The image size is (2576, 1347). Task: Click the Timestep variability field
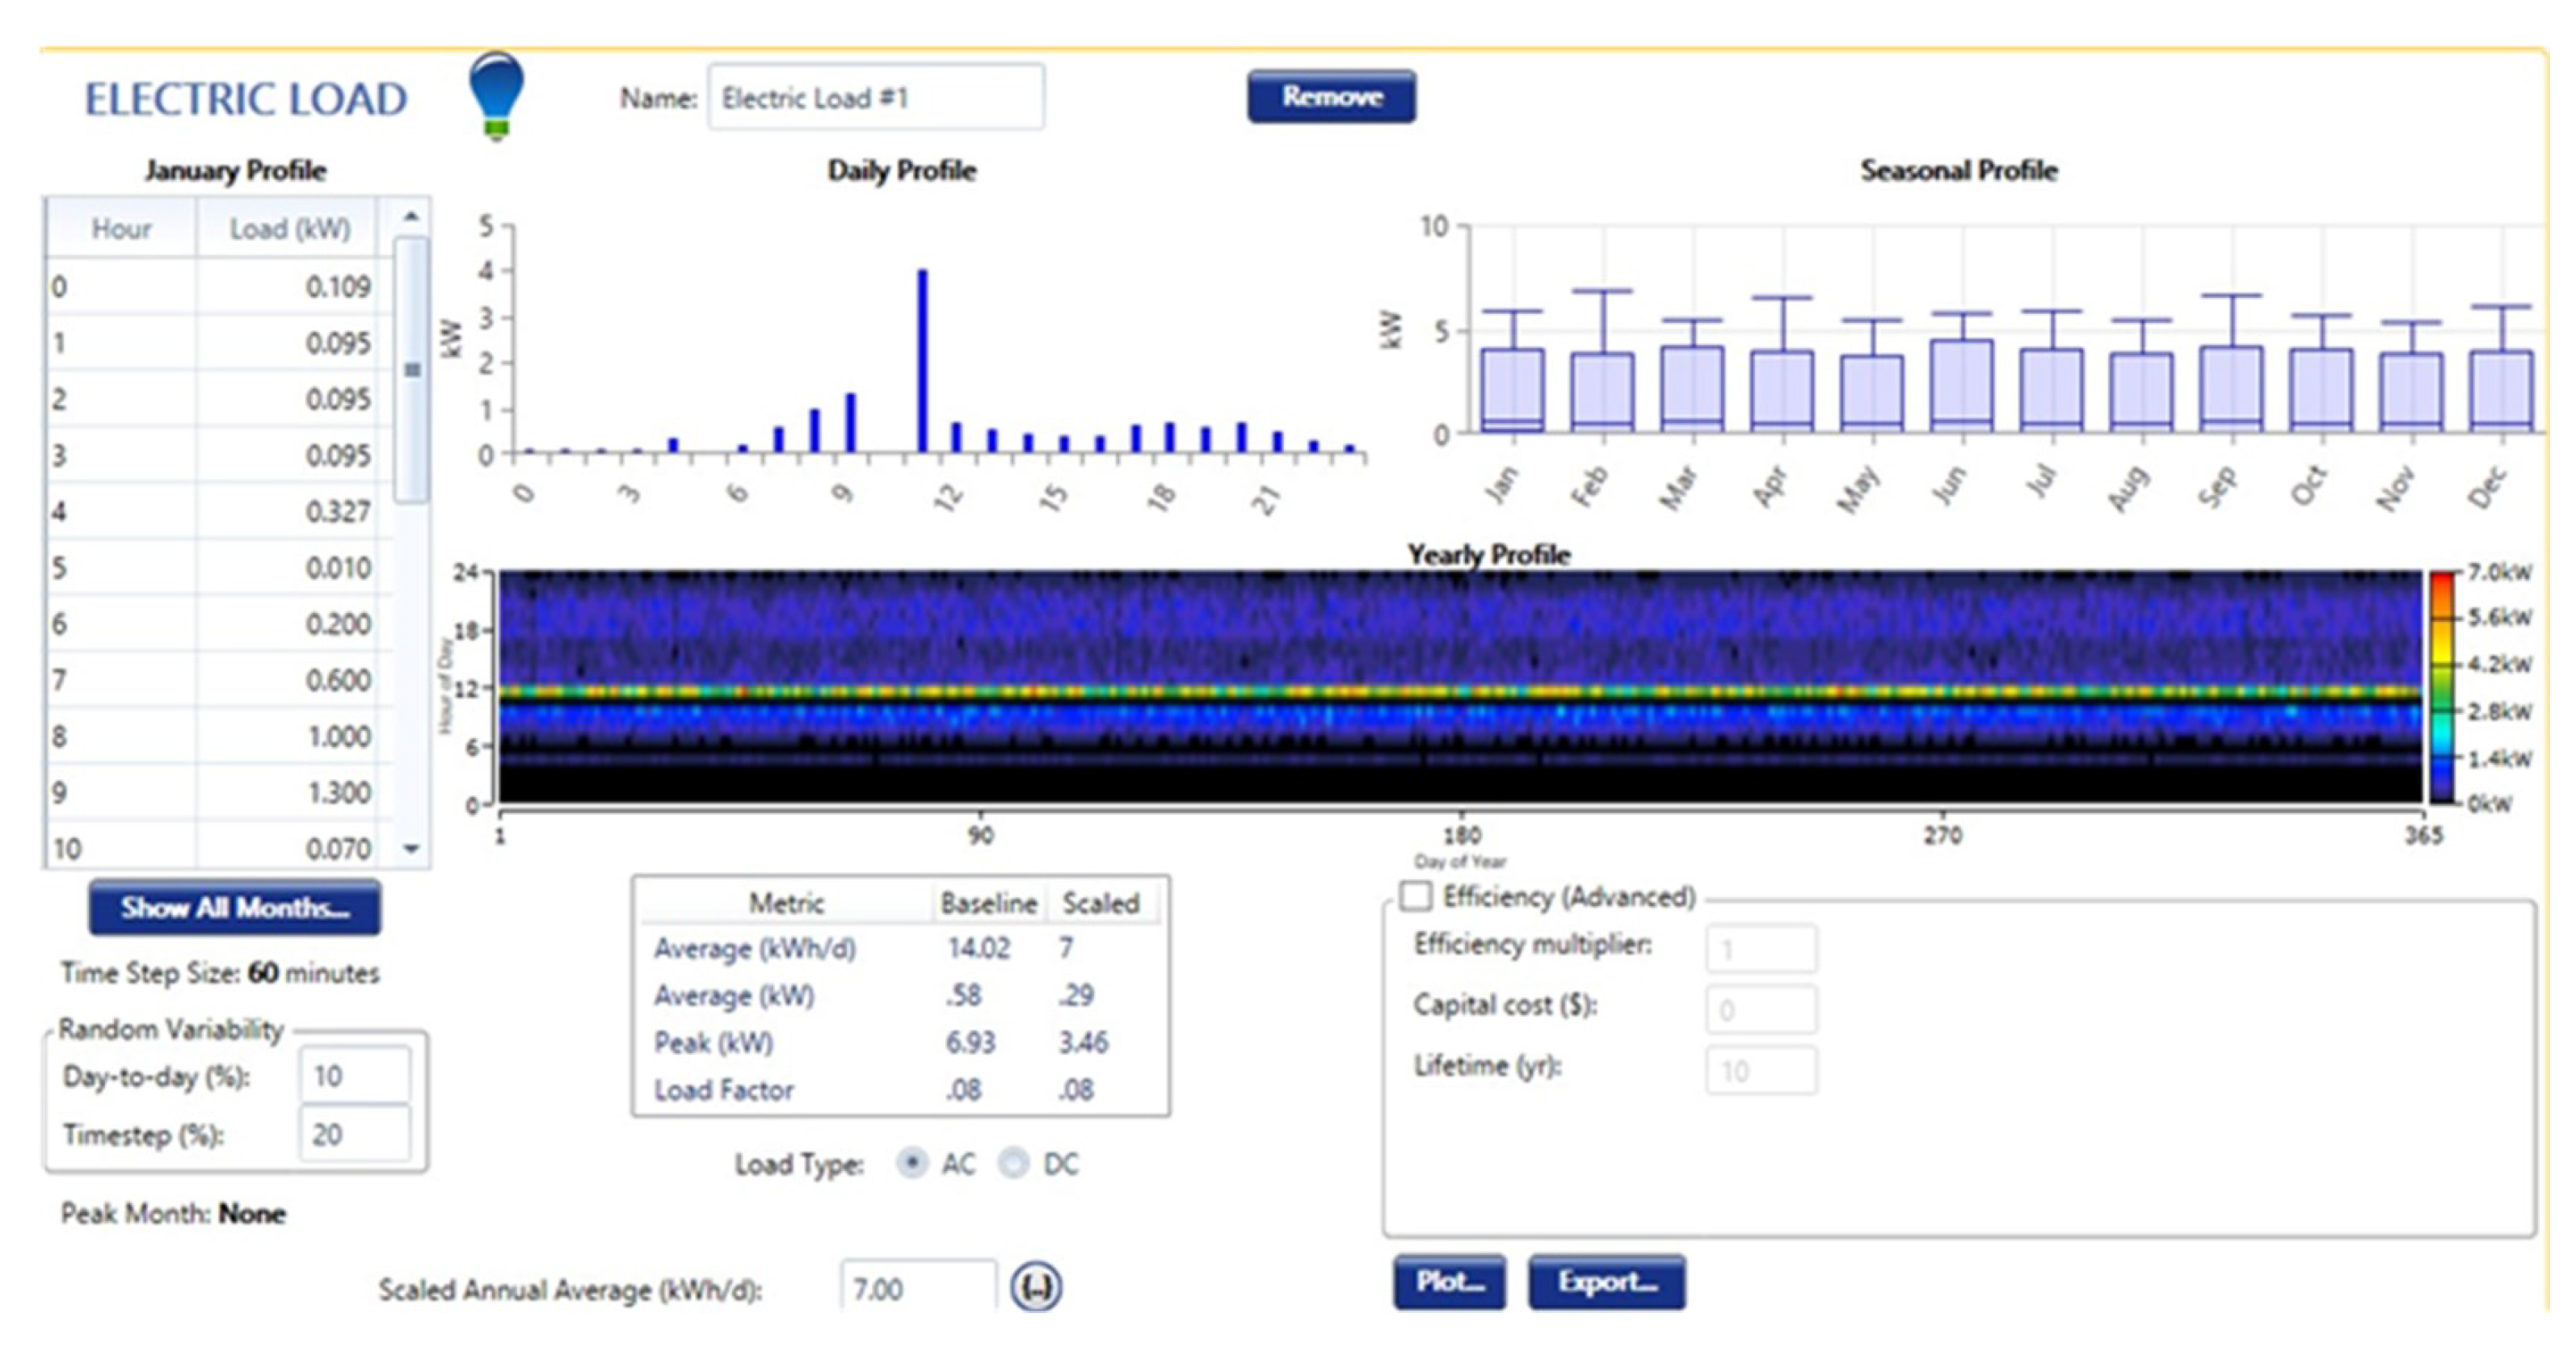click(x=354, y=1134)
